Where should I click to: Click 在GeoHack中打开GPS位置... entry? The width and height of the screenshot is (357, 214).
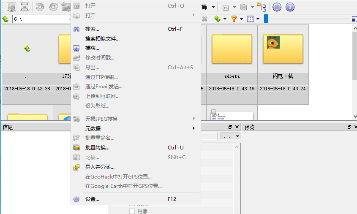[136, 177]
